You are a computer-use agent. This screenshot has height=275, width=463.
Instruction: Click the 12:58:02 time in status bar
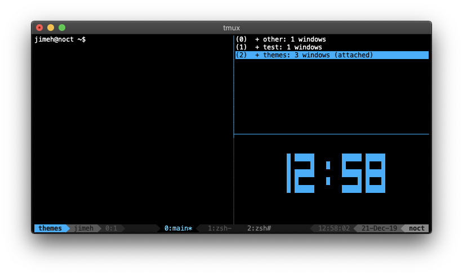[333, 228]
